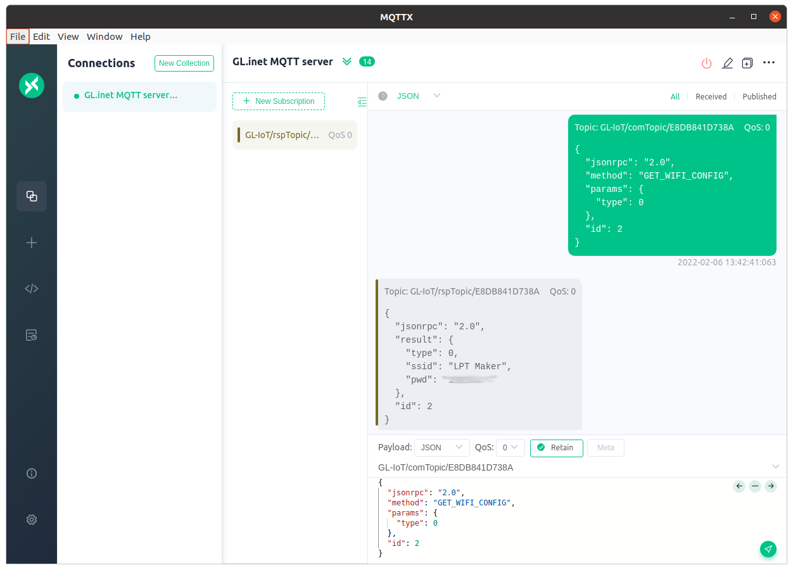Click timestamp 2022-02-06 13:42:41:063
The height and width of the screenshot is (570, 793).
coord(726,262)
